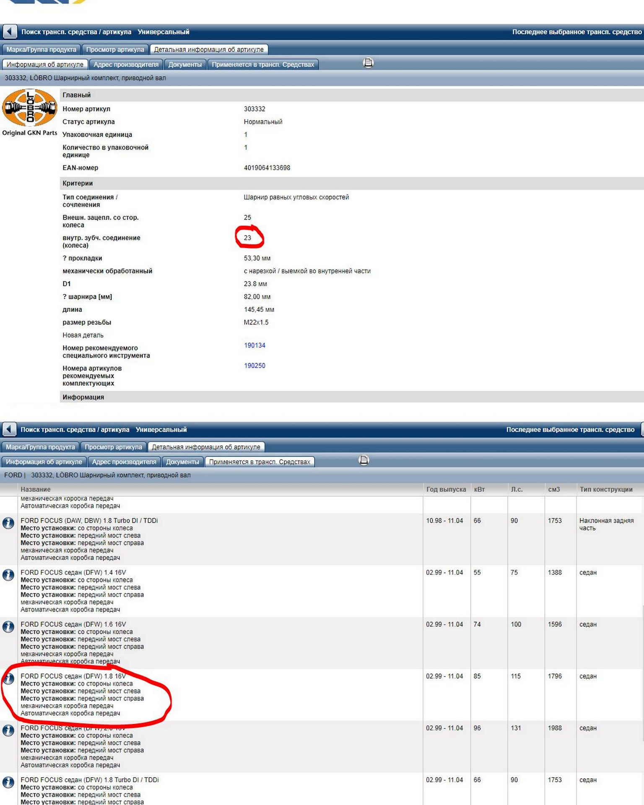The height and width of the screenshot is (805, 644).
Task: Follow the special tool article link 190134
Action: 255,345
